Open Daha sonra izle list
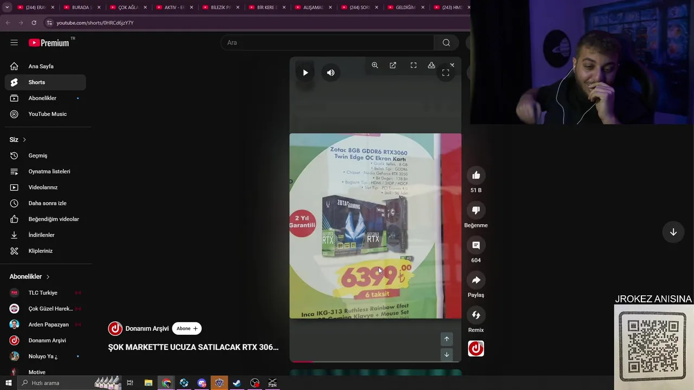Viewport: 694px width, 390px height. 46,203
